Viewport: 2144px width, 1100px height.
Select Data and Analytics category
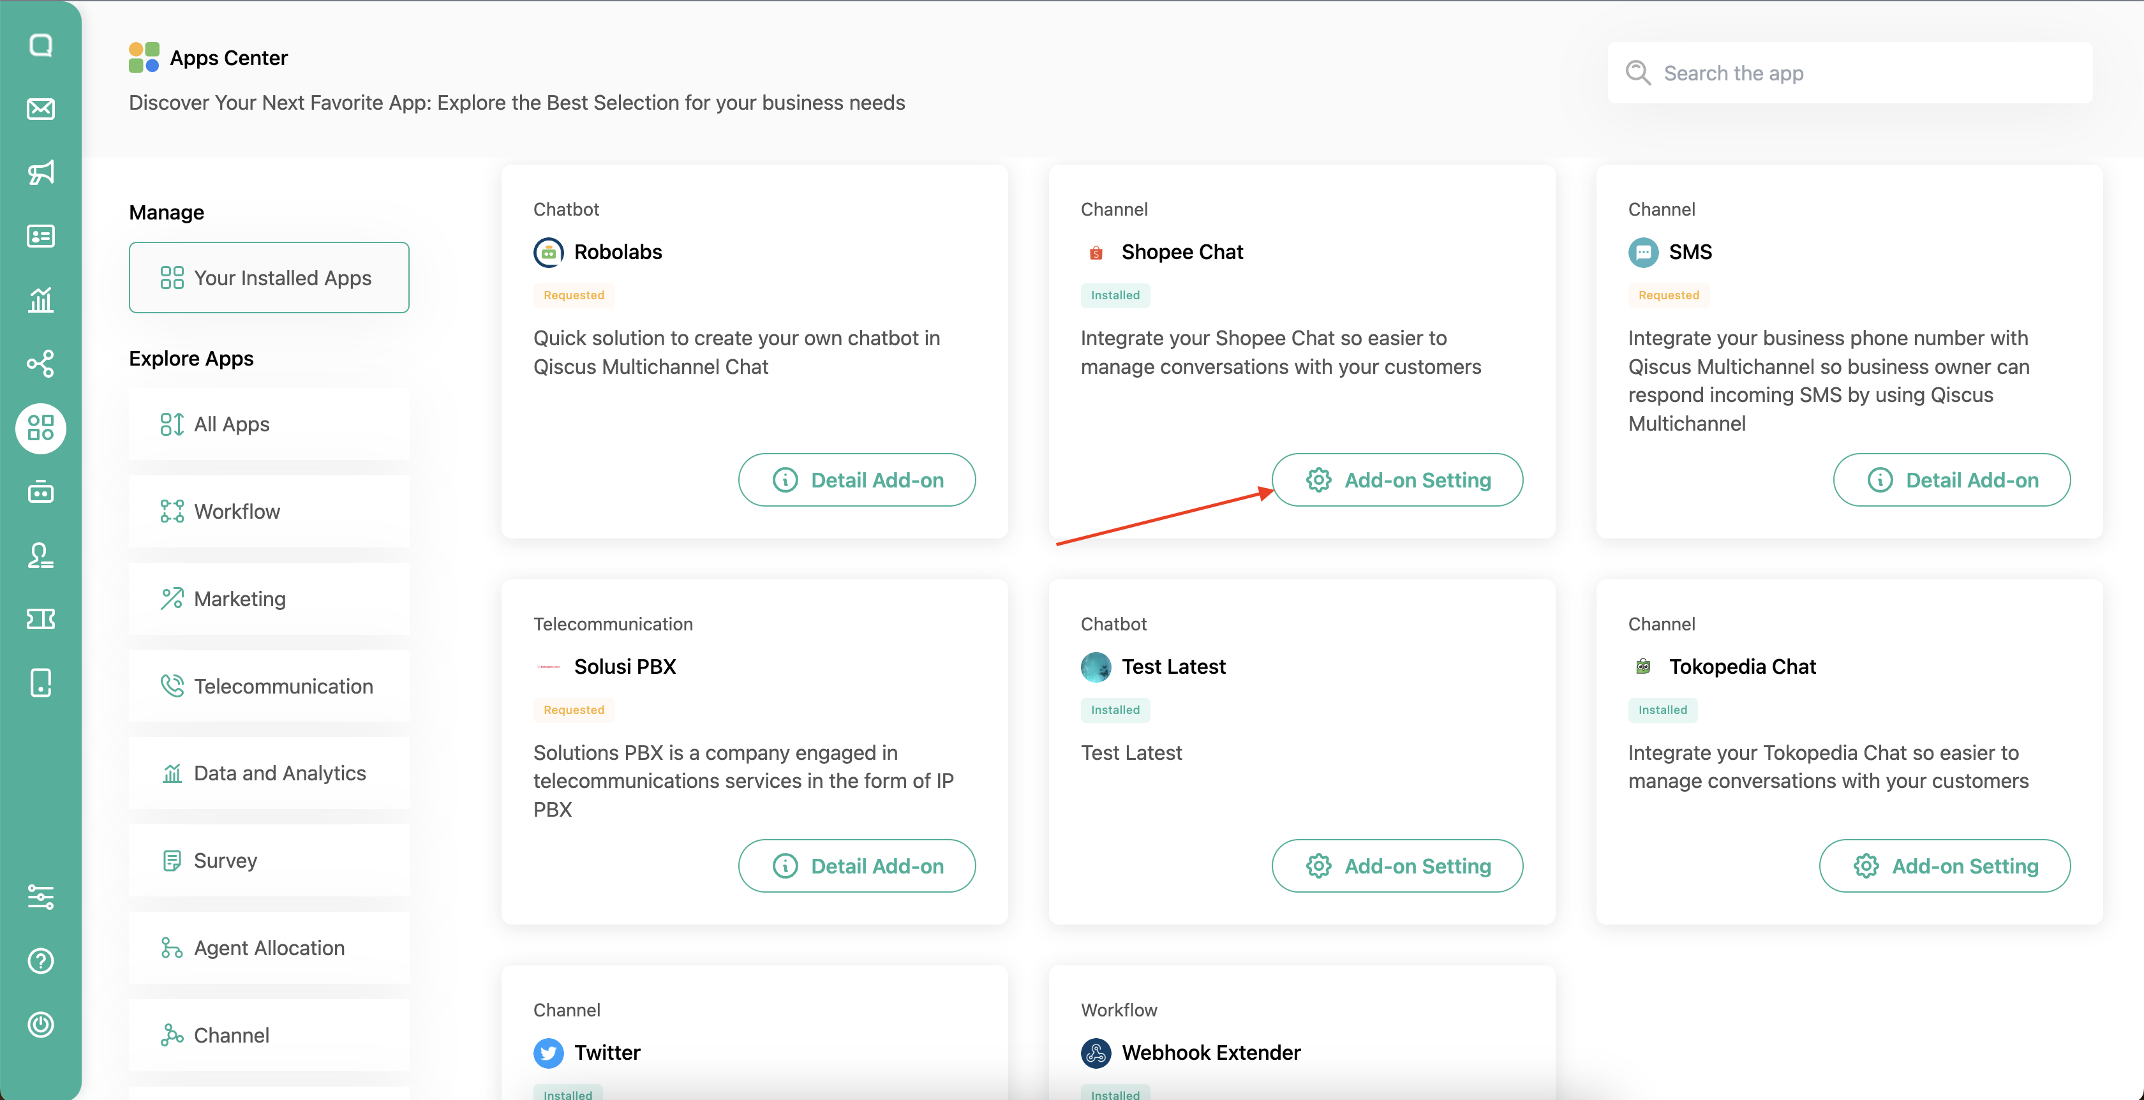point(269,773)
